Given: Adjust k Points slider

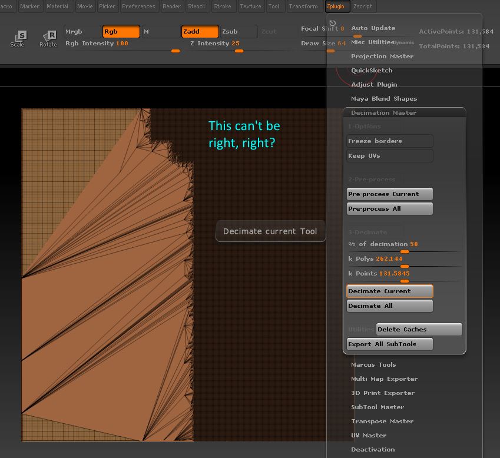Looking at the screenshot, I should pyautogui.click(x=403, y=276).
